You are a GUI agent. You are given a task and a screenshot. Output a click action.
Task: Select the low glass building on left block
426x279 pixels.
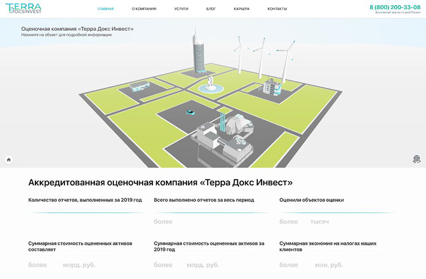139,86
